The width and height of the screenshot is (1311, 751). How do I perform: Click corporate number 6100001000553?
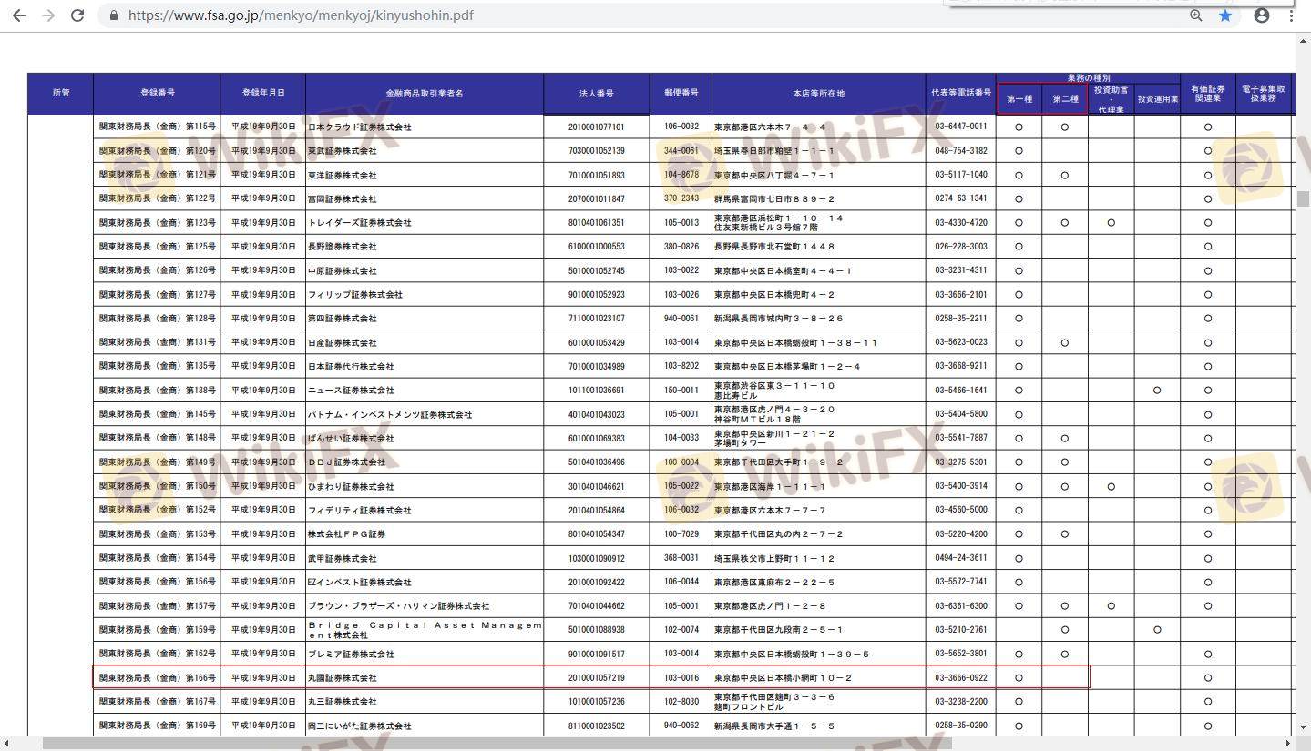[x=597, y=247]
